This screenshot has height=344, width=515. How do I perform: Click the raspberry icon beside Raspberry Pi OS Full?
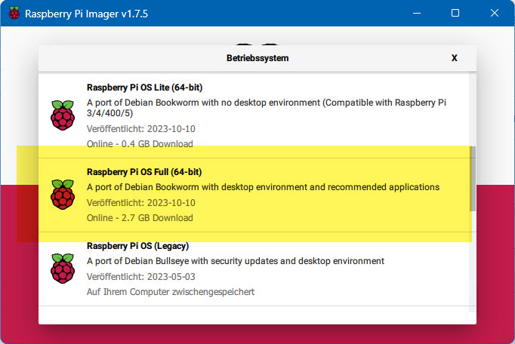click(63, 195)
